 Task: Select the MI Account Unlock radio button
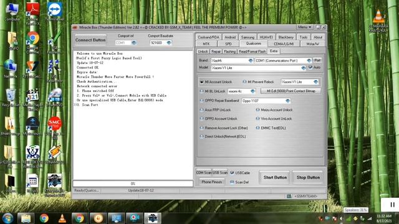click(x=202, y=82)
